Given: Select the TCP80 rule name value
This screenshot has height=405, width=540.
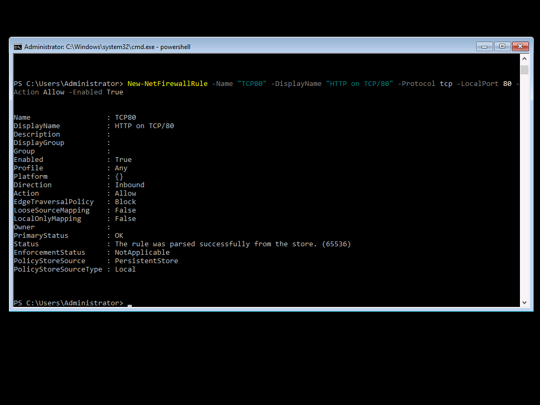Looking at the screenshot, I should click(126, 117).
